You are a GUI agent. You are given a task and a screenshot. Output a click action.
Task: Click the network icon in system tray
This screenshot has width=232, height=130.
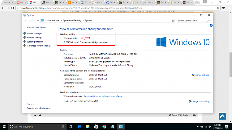point(206,127)
